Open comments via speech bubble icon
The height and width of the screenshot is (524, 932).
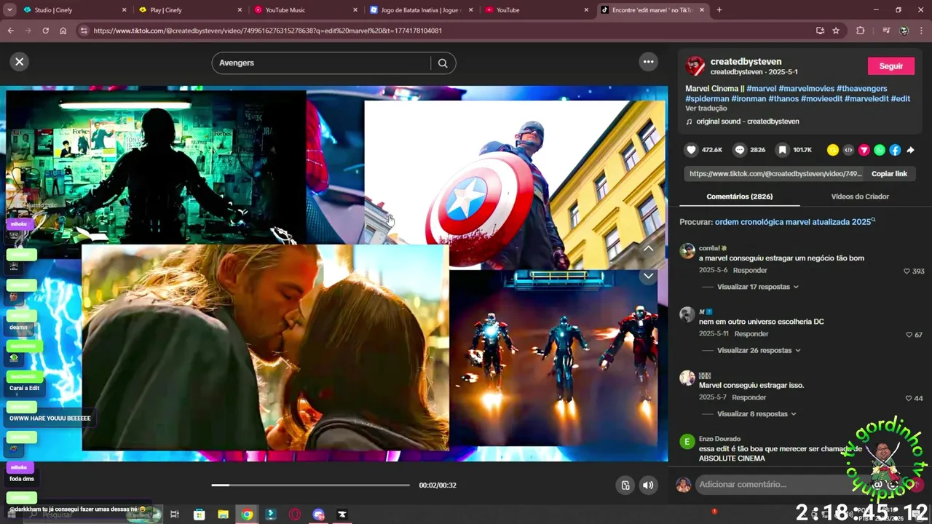pos(740,150)
